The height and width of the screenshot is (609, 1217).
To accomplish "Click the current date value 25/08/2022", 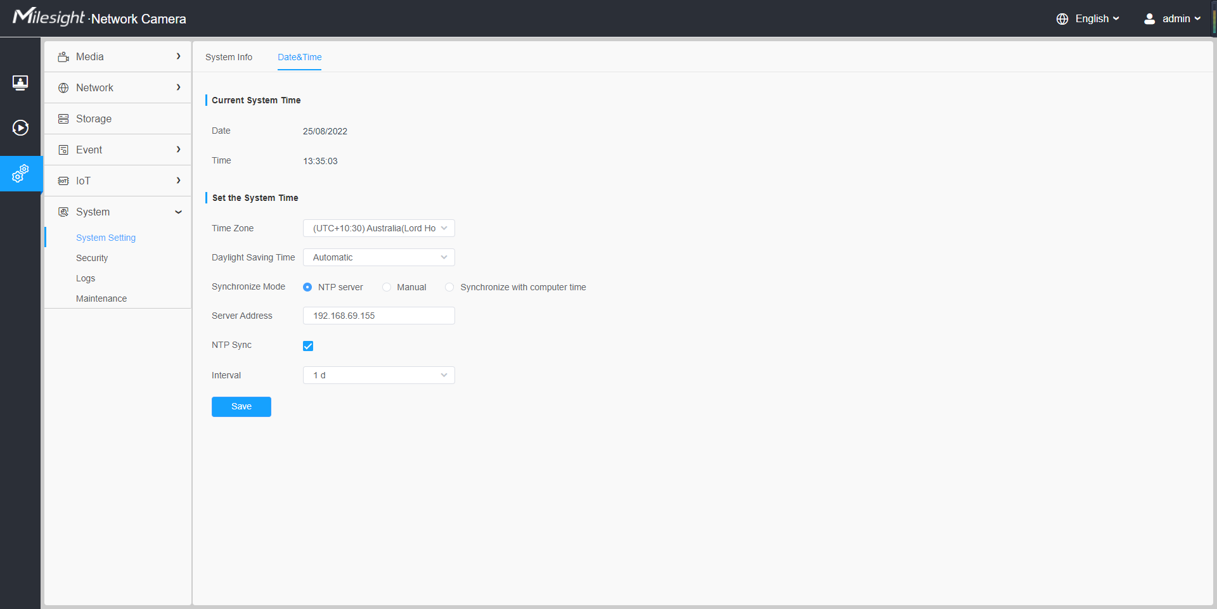I will pyautogui.click(x=325, y=131).
